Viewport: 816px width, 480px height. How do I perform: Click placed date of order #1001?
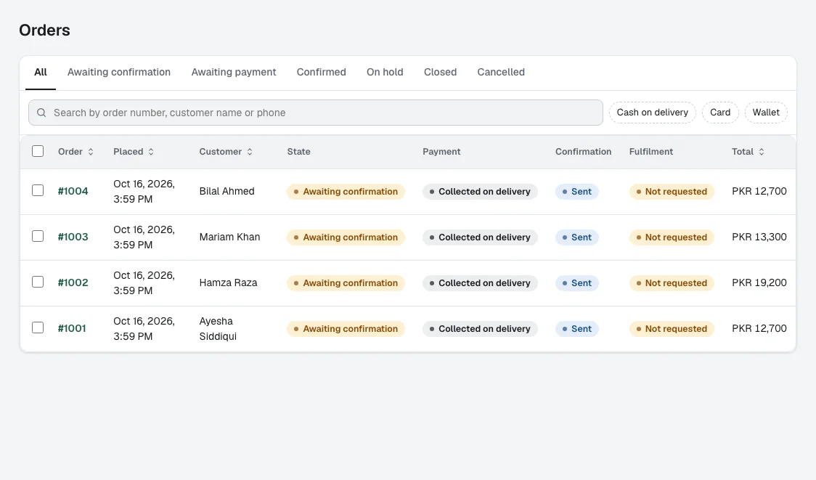pos(144,328)
